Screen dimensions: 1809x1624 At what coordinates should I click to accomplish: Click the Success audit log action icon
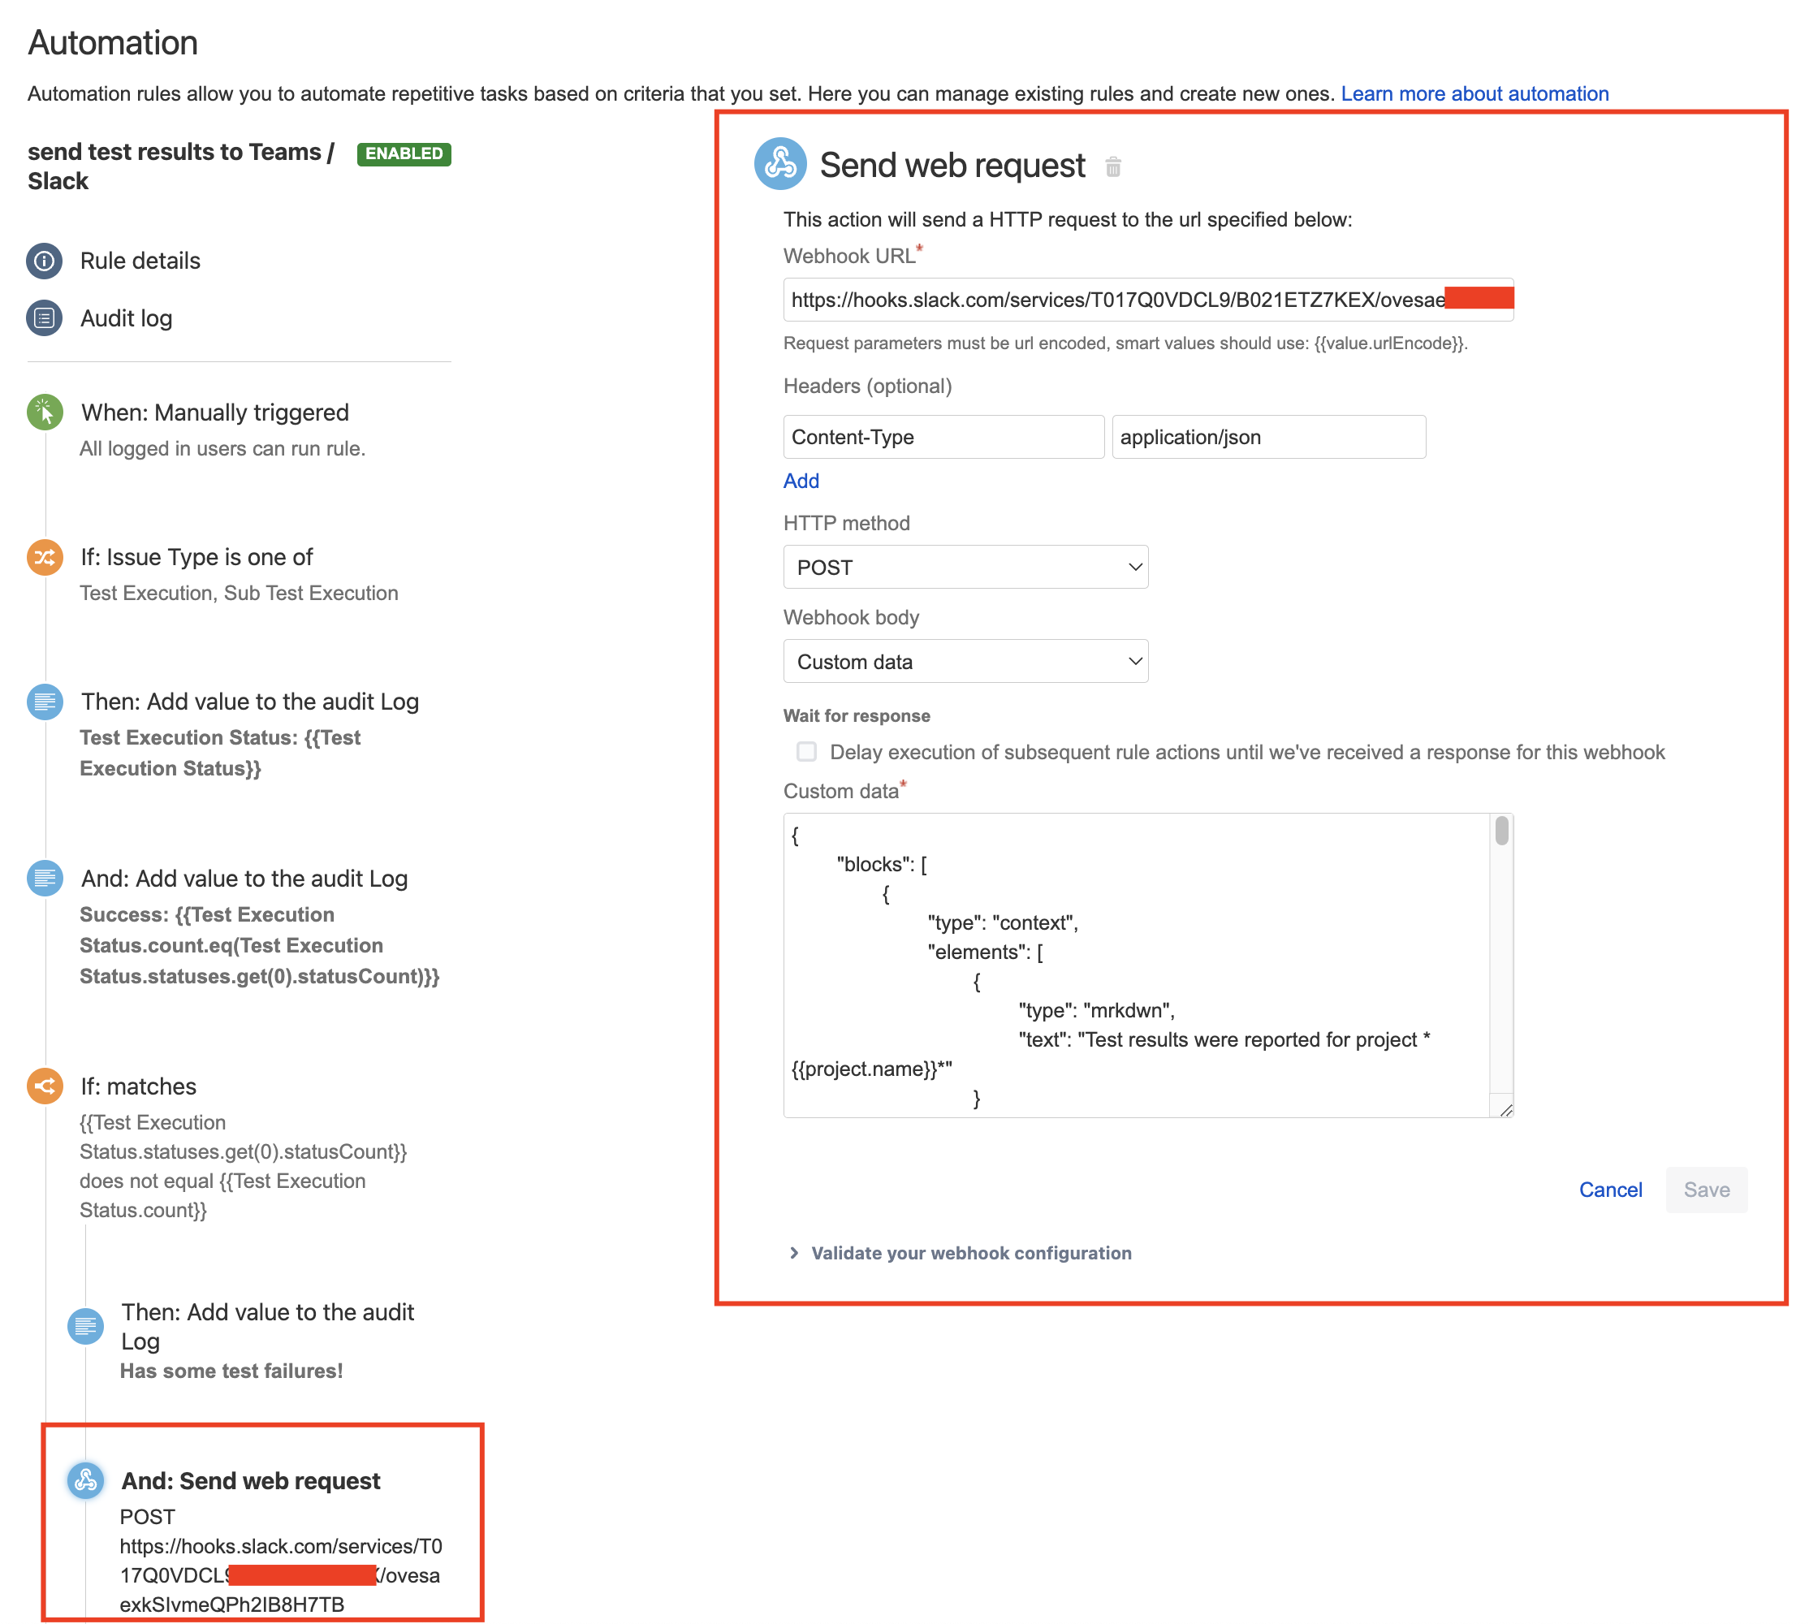pos(45,879)
